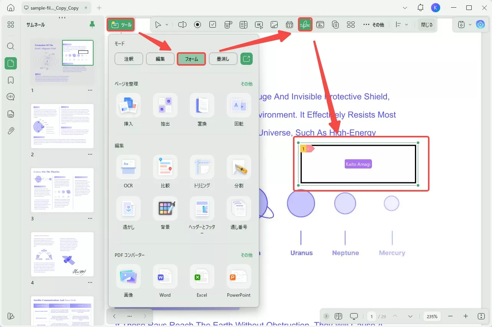Click the align fields icon
The width and height of the screenshot is (492, 327).
[x=398, y=25]
